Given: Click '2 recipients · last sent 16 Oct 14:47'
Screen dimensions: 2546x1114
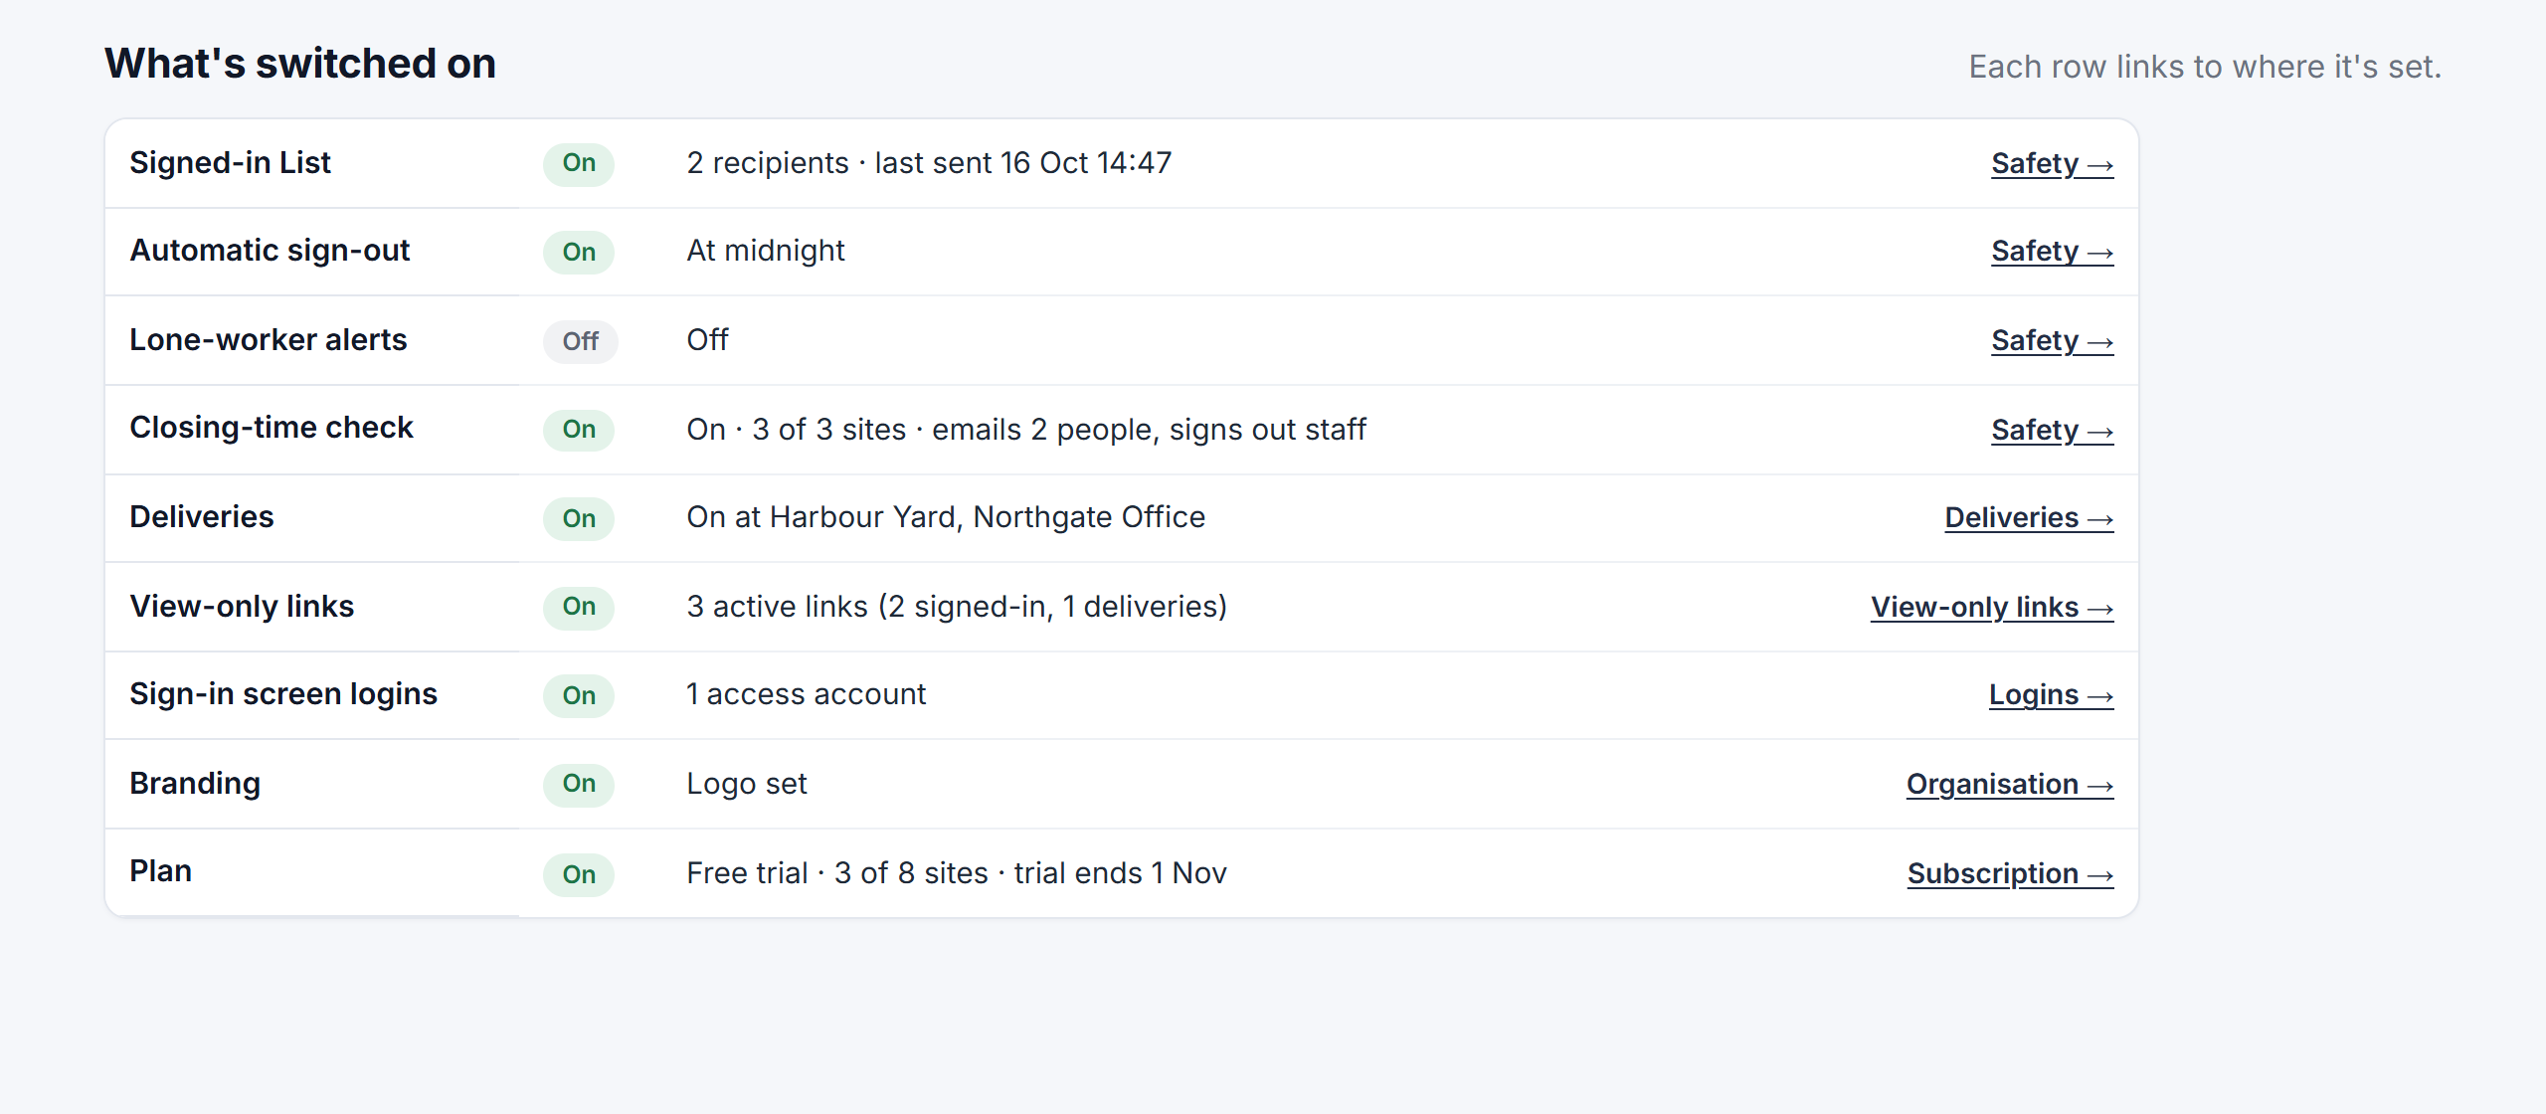Looking at the screenshot, I should pos(929,163).
